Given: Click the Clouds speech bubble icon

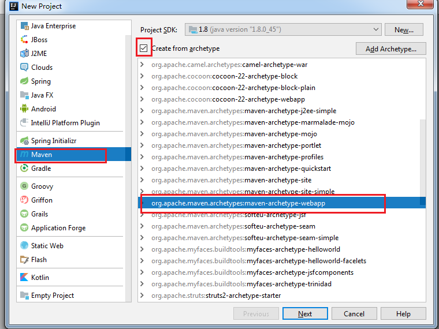Looking at the screenshot, I should 24,68.
